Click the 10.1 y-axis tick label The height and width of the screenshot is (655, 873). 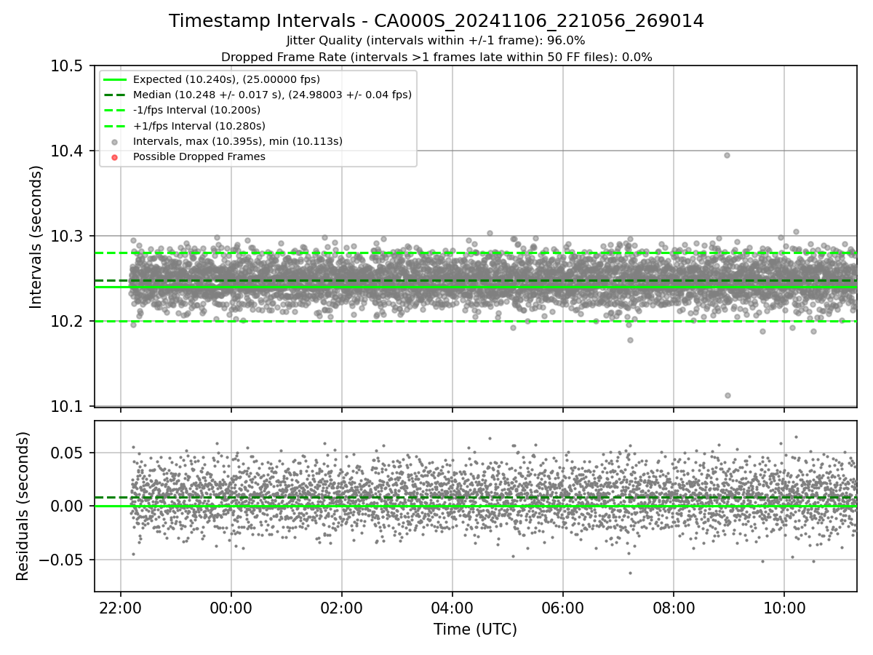click(x=68, y=406)
